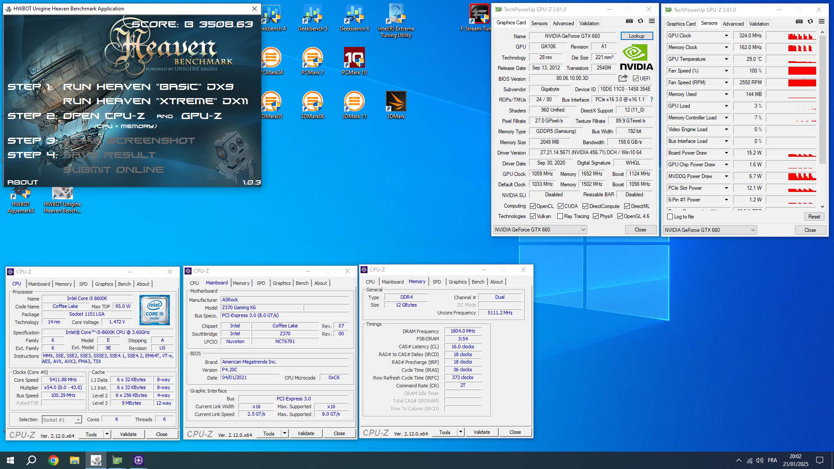Click the camera icon in GPU-Z Sensors window
The width and height of the screenshot is (834, 469).
(799, 21)
